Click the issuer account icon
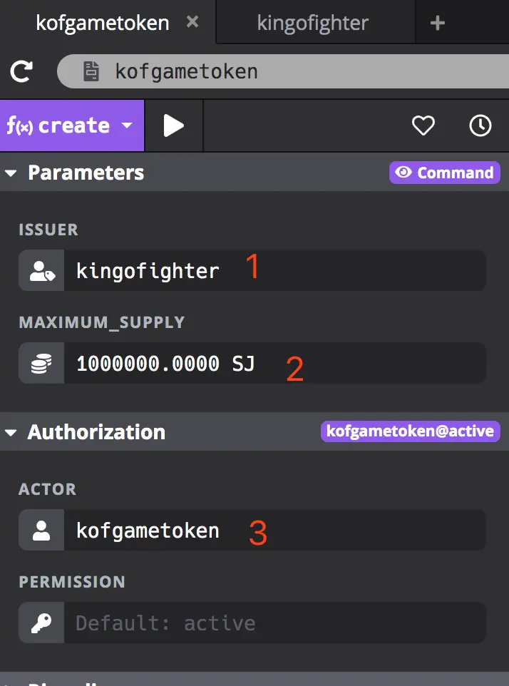This screenshot has width=509, height=686. coord(41,270)
